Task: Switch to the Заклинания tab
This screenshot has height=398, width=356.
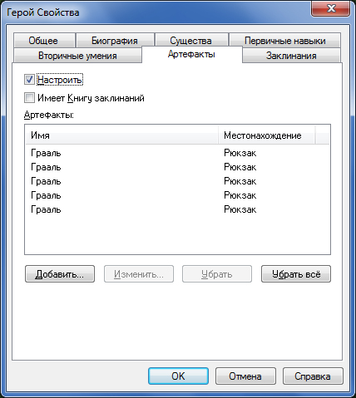Action: [291, 56]
